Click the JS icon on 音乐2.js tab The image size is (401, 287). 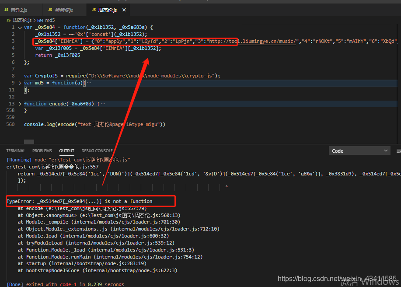tap(7, 10)
